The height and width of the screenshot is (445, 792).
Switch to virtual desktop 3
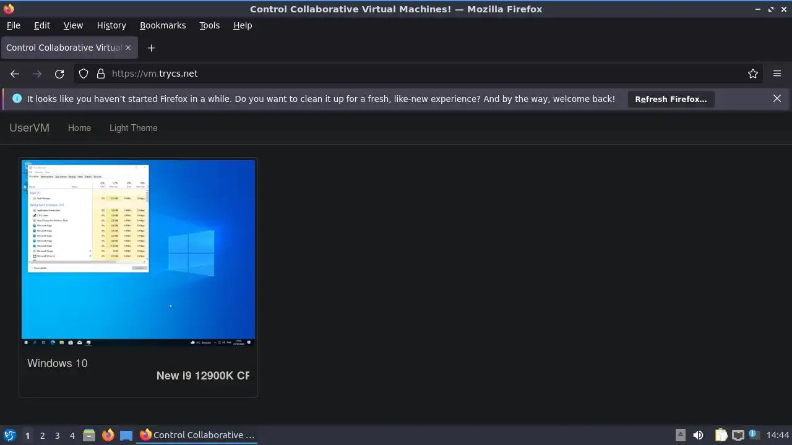click(57, 435)
